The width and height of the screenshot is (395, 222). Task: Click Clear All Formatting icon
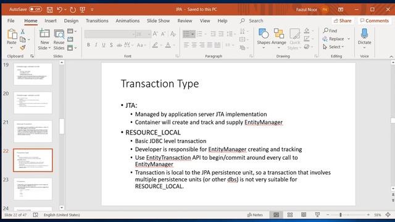click(x=173, y=34)
